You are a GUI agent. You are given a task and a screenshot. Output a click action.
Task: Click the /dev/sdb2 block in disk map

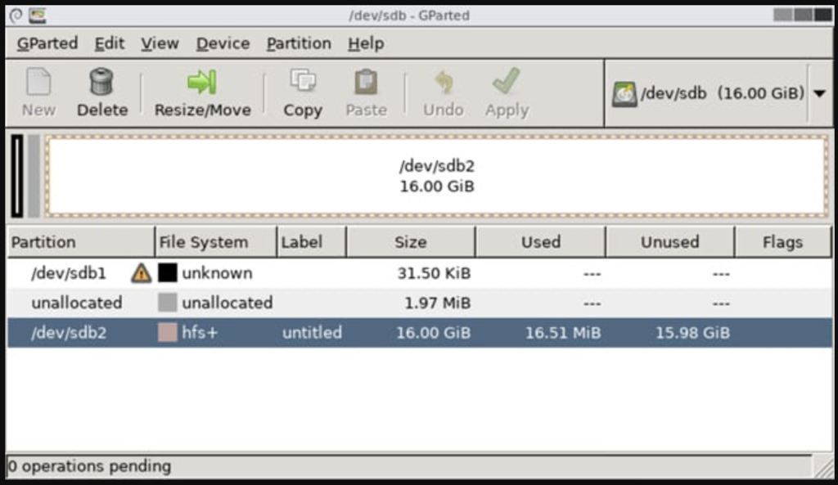pos(436,176)
